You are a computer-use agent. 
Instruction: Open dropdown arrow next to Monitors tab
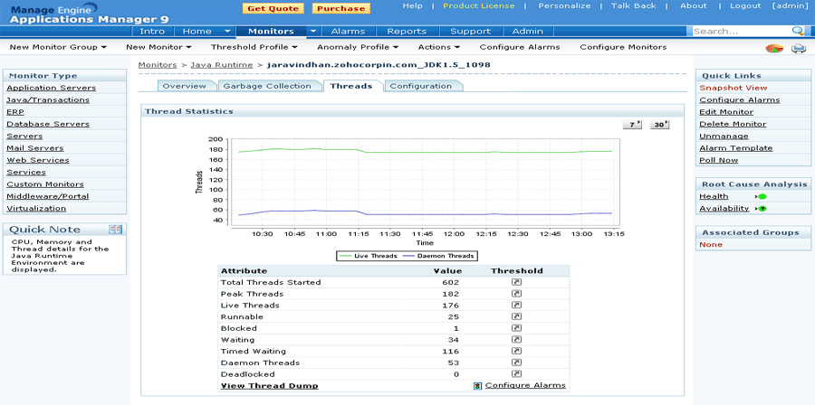313,31
